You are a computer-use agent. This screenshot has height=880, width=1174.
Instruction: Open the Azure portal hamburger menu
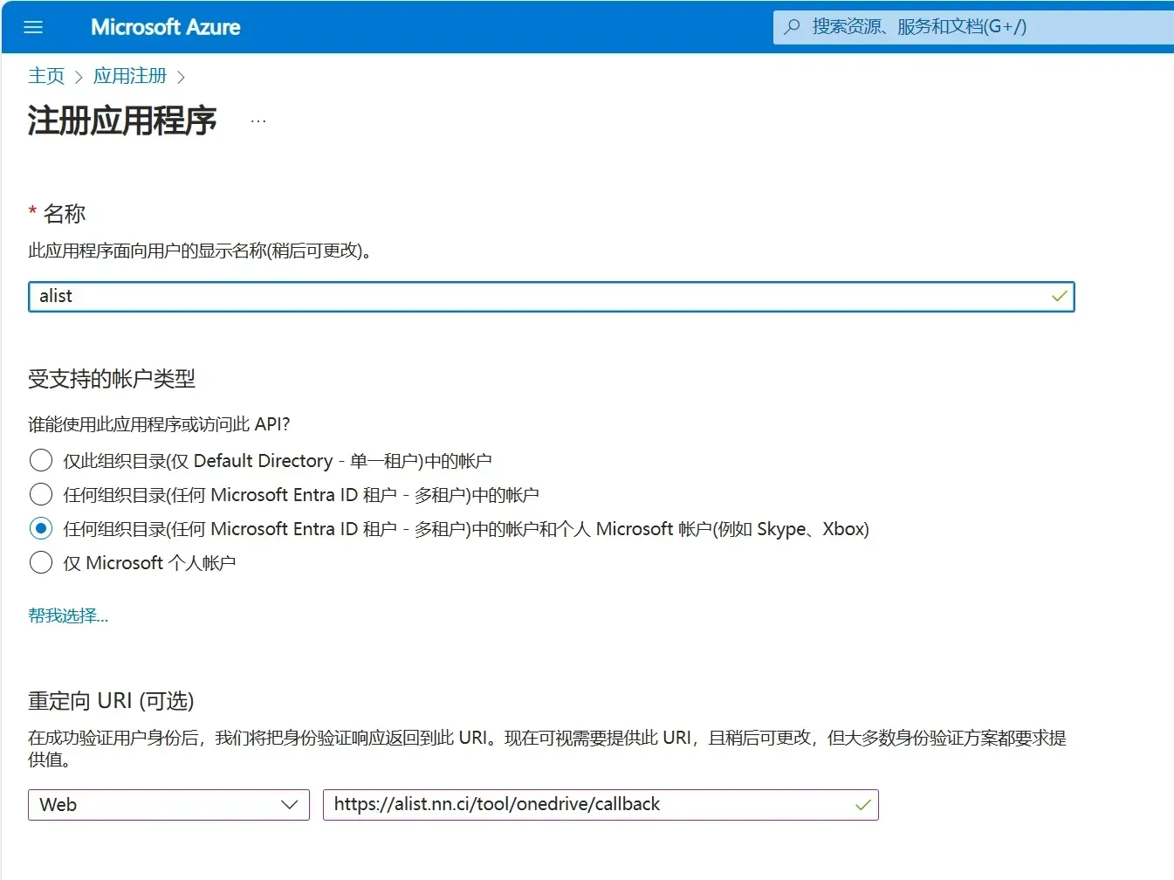[x=33, y=27]
